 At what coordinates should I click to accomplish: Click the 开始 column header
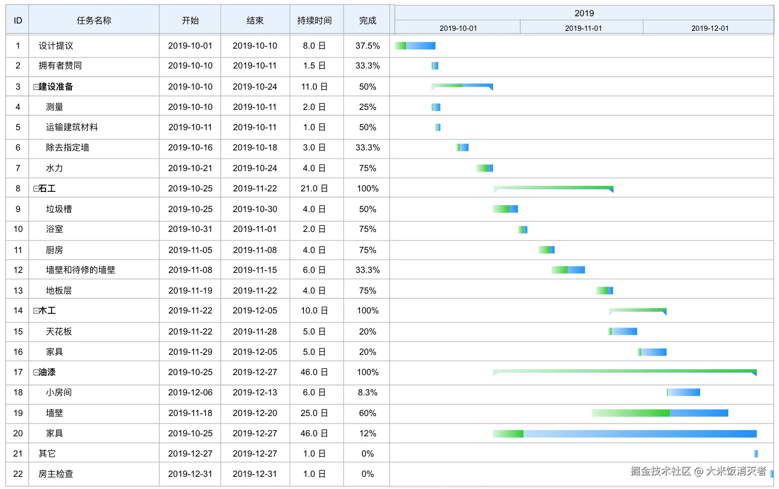tap(190, 20)
